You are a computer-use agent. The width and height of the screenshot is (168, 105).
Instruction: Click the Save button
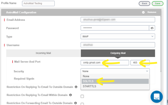(x=157, y=3)
